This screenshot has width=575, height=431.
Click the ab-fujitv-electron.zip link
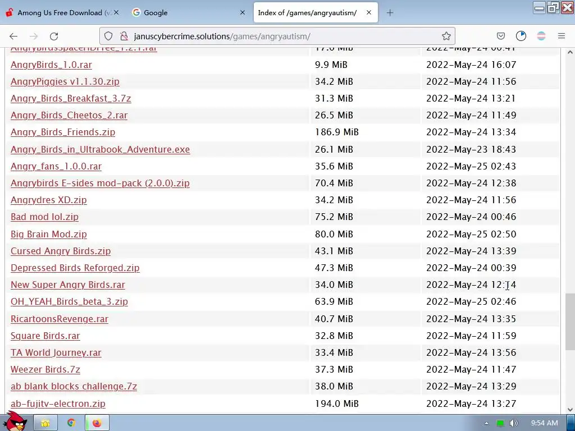pos(58,404)
